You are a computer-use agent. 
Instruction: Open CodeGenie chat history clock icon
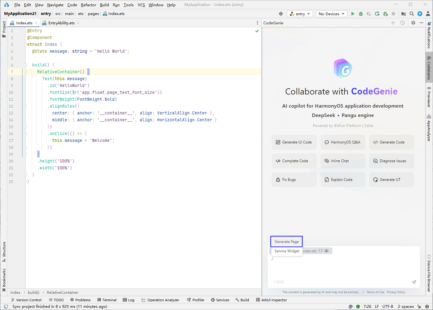click(x=402, y=23)
